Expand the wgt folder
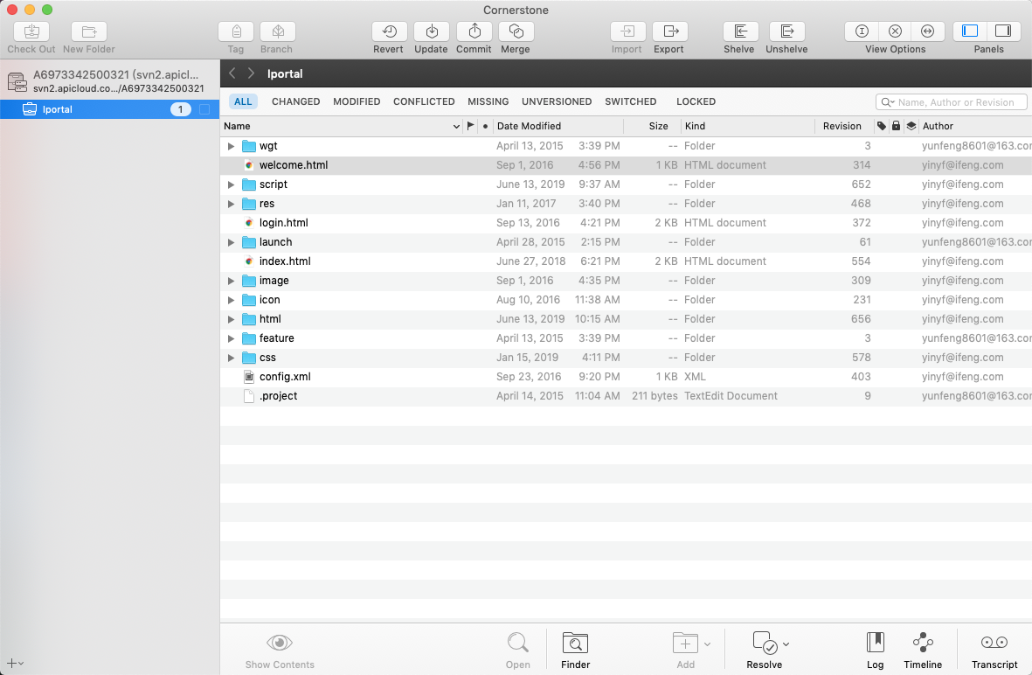This screenshot has height=675, width=1032. pos(231,146)
